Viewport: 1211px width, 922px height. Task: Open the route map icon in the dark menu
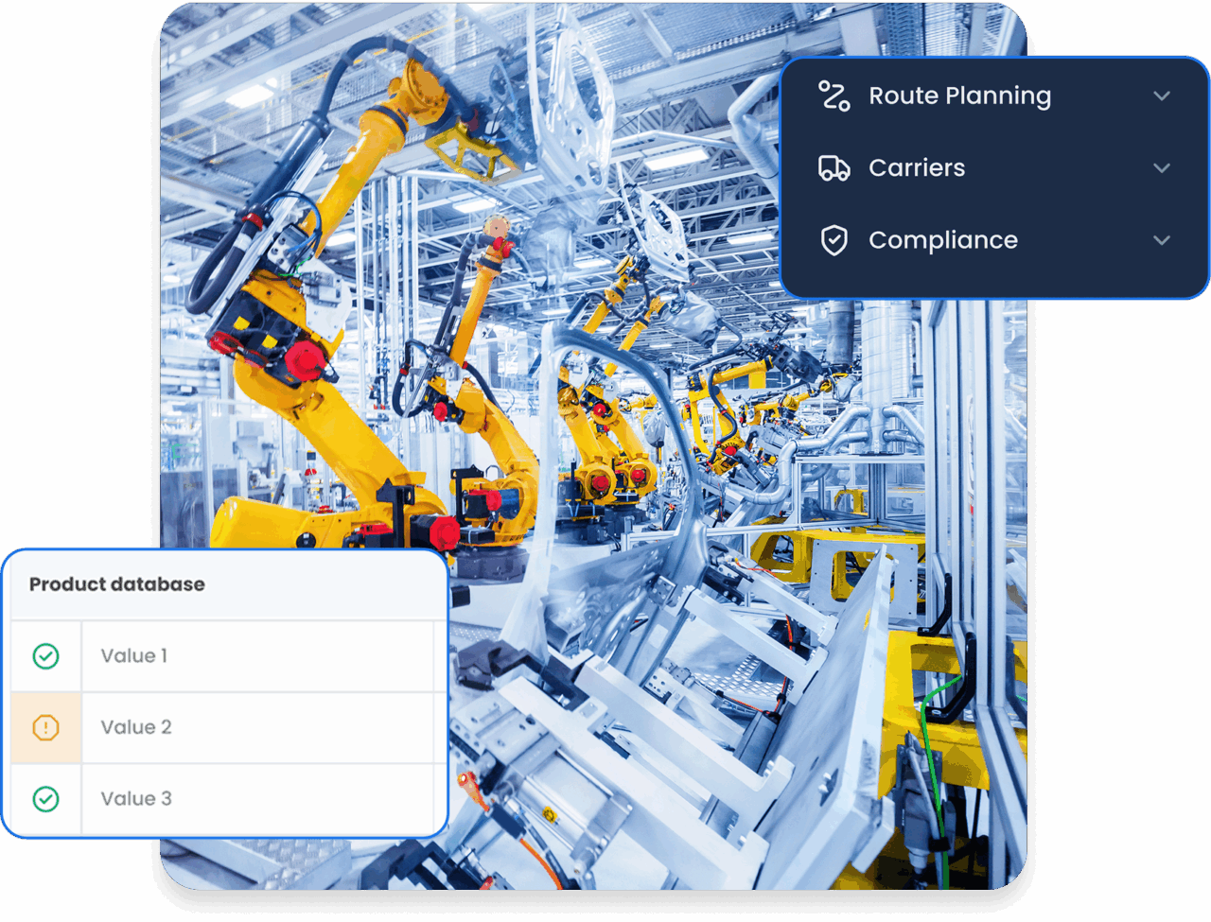click(x=834, y=96)
